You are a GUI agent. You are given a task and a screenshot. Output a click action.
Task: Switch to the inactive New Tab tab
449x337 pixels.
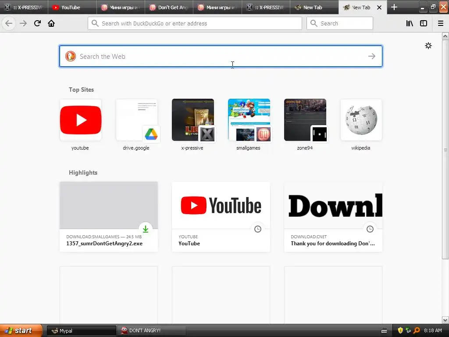point(314,7)
